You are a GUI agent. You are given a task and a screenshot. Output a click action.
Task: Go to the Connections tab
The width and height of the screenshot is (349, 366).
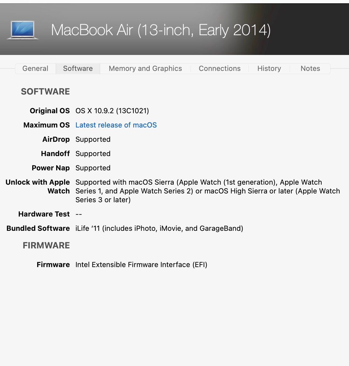coord(220,68)
